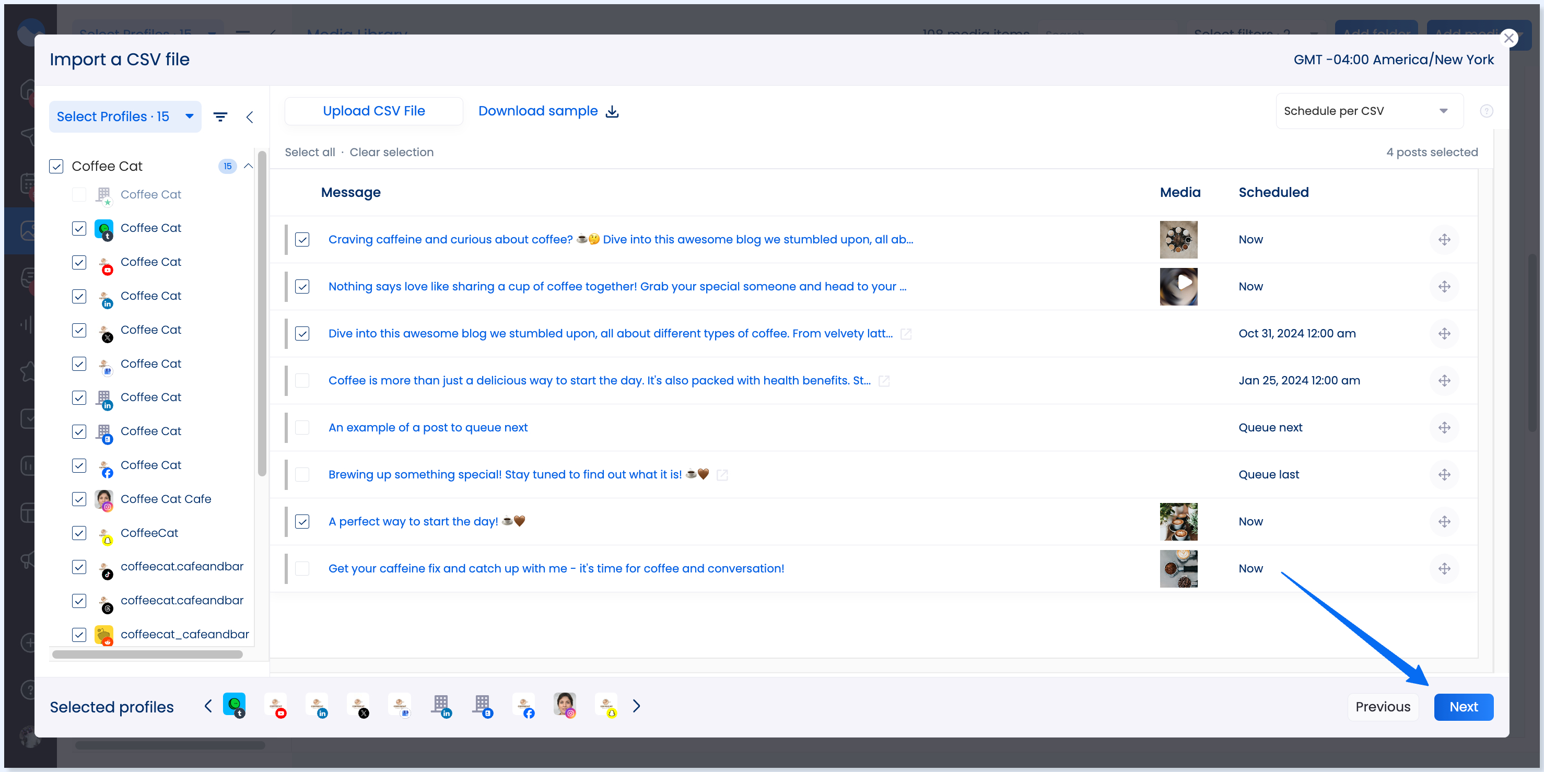Open An example of a post message
Screen dimensions: 1544x772
coord(428,428)
